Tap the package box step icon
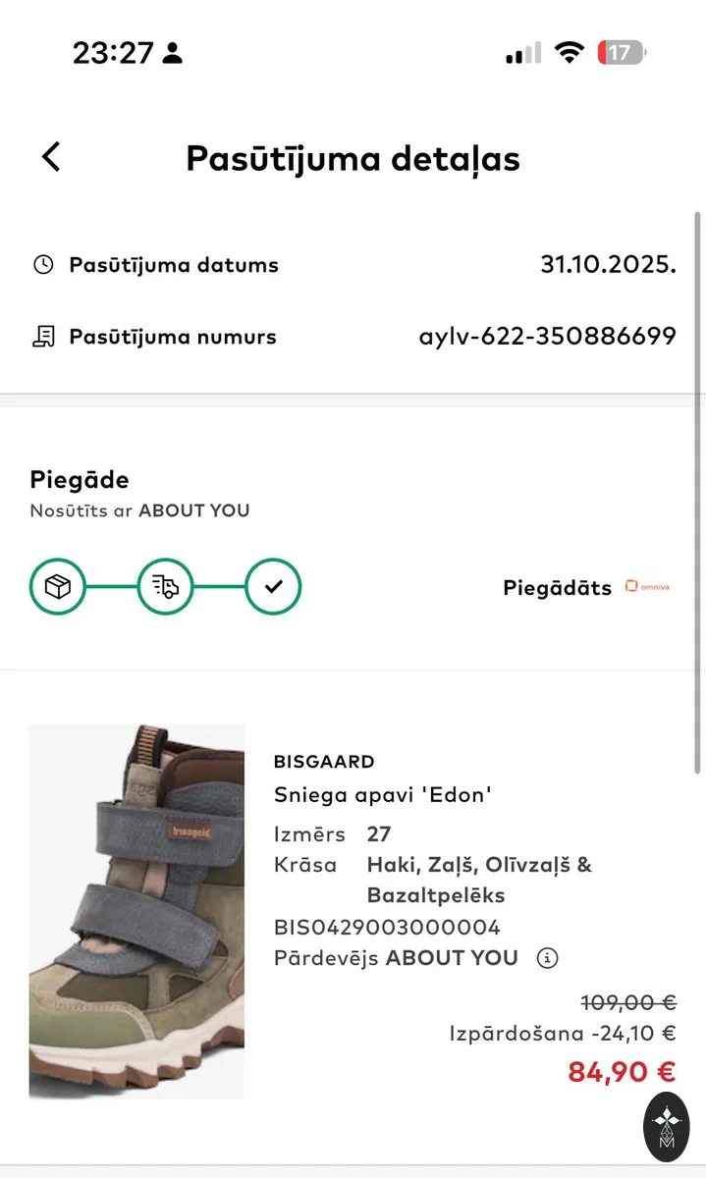 coord(58,587)
